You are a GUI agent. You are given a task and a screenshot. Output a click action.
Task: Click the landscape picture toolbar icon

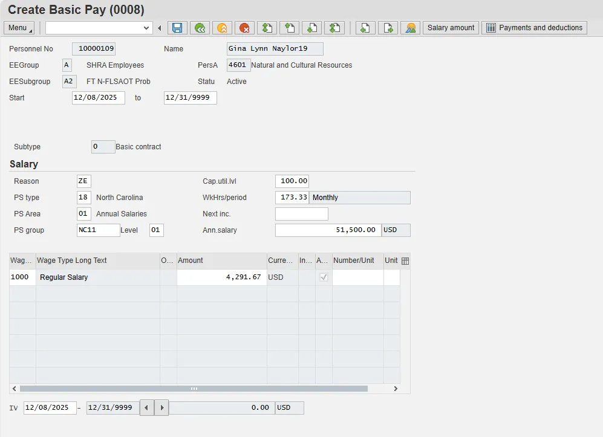410,28
